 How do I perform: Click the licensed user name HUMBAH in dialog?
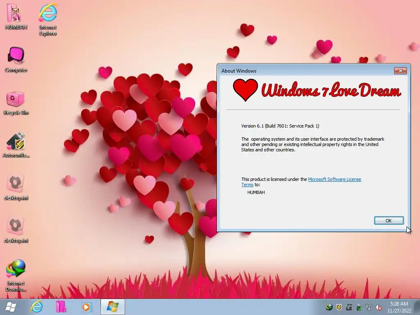(256, 192)
